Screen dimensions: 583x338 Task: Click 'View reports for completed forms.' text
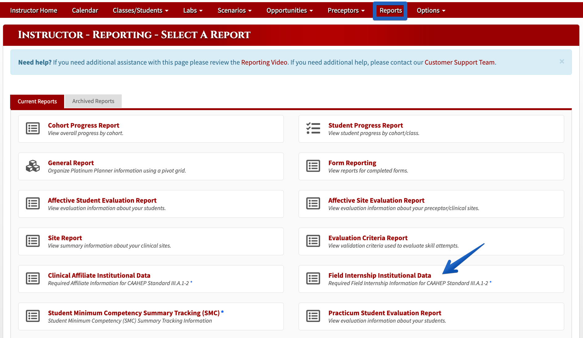pos(368,171)
